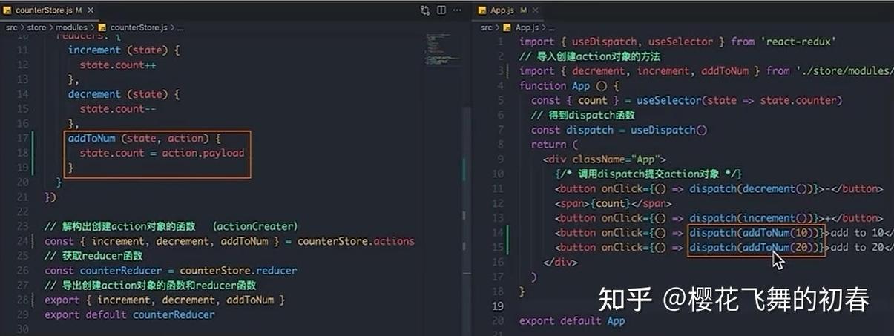The image size is (894, 336).
Task: Click 'useSelector(state => state.counter)' line
Action: coord(688,100)
